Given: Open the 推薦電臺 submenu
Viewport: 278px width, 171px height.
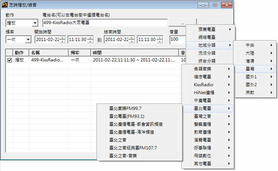Looking at the screenshot, I should [211, 29].
